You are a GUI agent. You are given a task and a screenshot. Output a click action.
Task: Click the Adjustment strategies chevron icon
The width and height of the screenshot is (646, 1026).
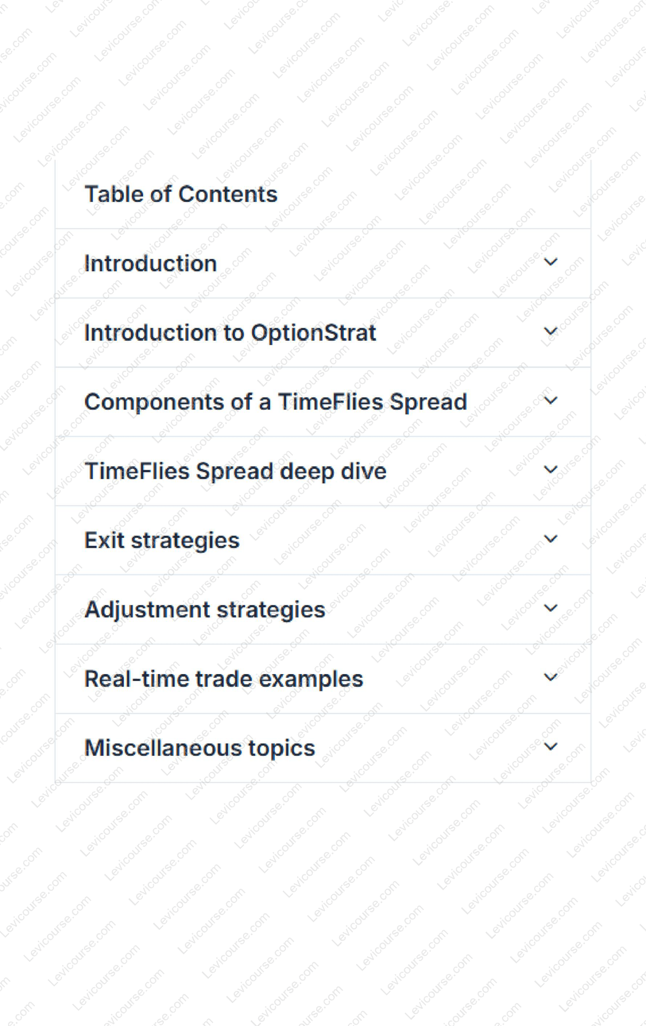pyautogui.click(x=551, y=608)
